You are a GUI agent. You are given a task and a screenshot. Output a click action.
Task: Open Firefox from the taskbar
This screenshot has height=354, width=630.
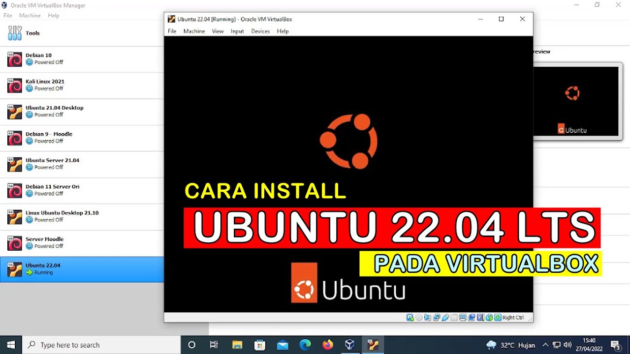click(x=328, y=345)
